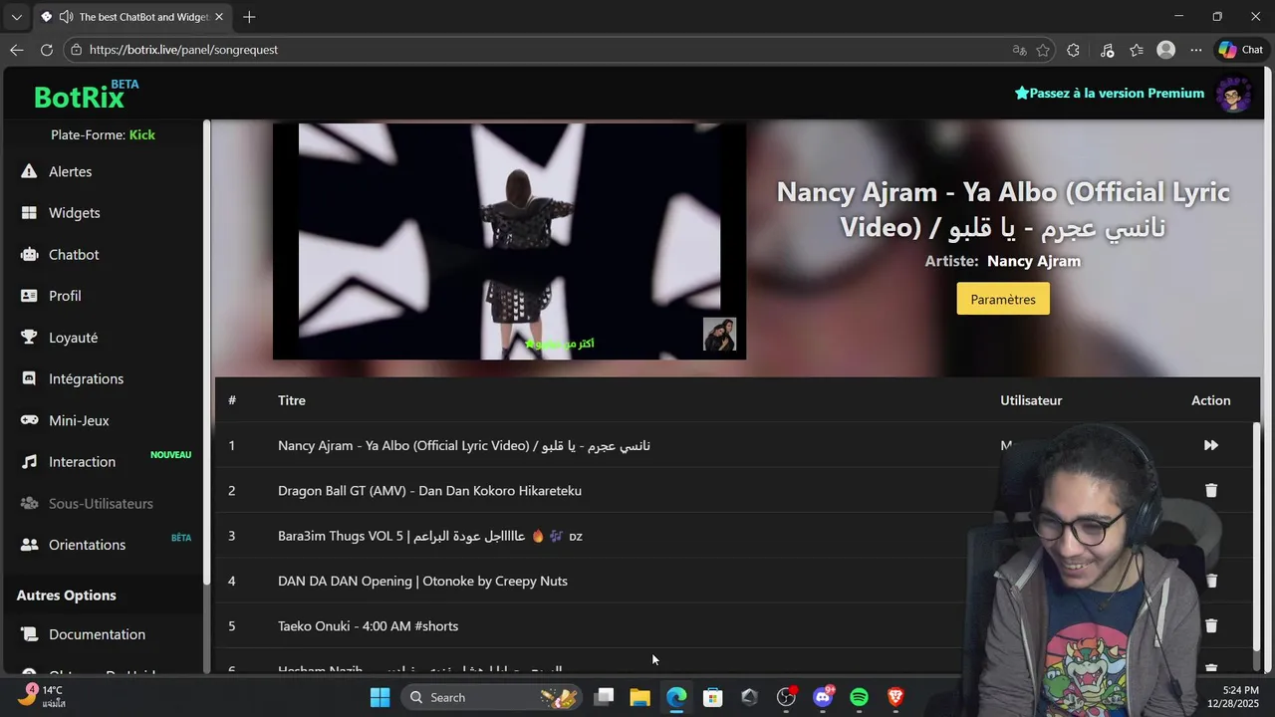Viewport: 1275px width, 717px height.
Task: Open Discord from taskbar
Action: pyautogui.click(x=823, y=697)
